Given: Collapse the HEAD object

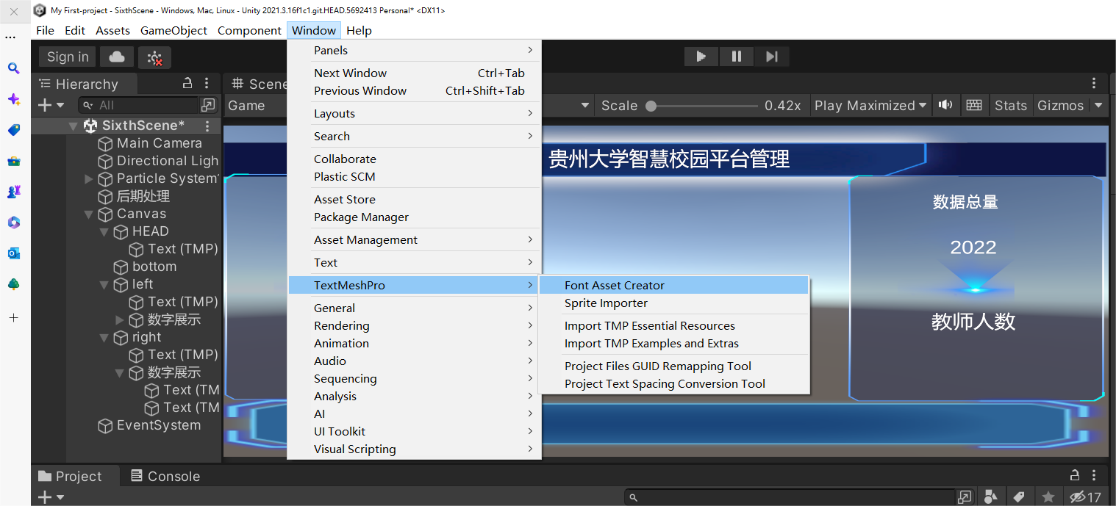Looking at the screenshot, I should pyautogui.click(x=104, y=232).
